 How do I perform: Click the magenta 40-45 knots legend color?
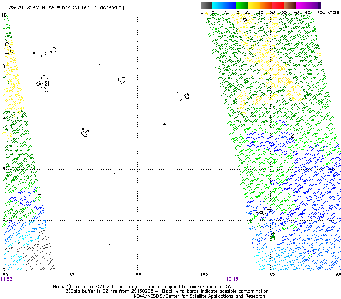click(302, 6)
